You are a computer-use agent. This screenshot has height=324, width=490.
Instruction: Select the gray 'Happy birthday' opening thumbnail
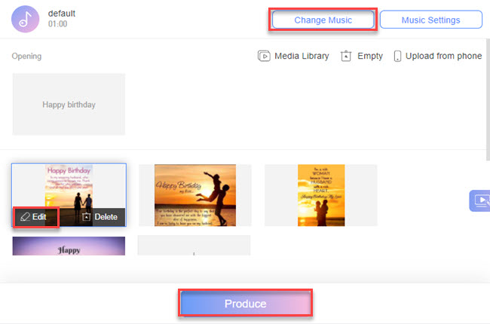[x=69, y=105]
